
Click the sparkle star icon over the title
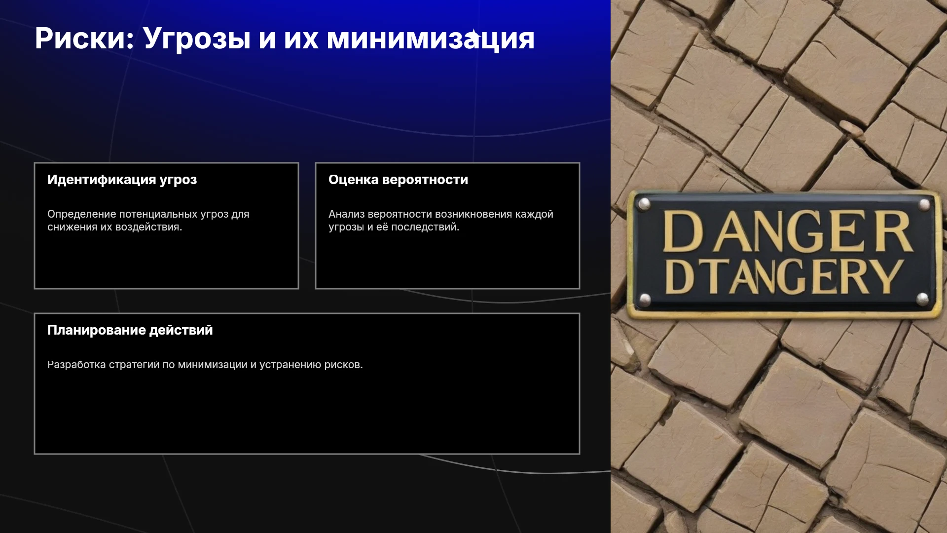coord(473,36)
